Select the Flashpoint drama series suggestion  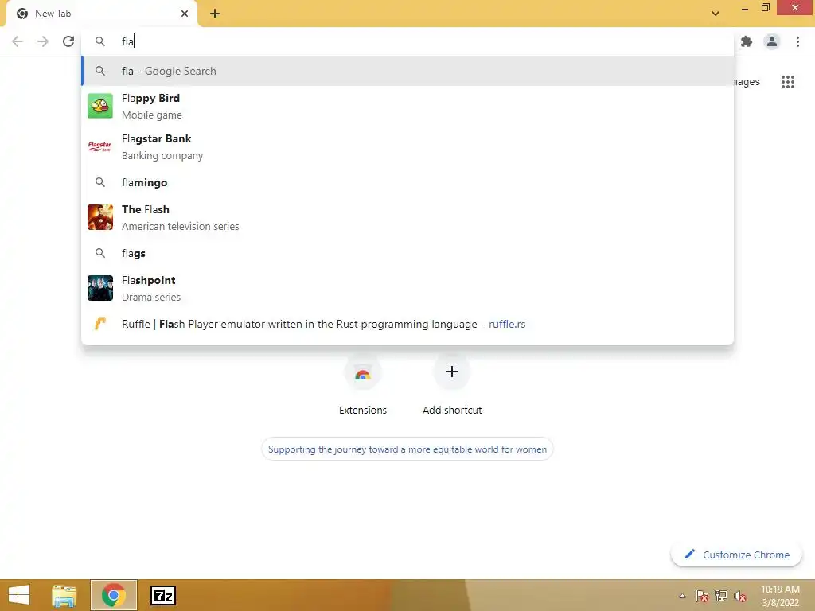(407, 288)
